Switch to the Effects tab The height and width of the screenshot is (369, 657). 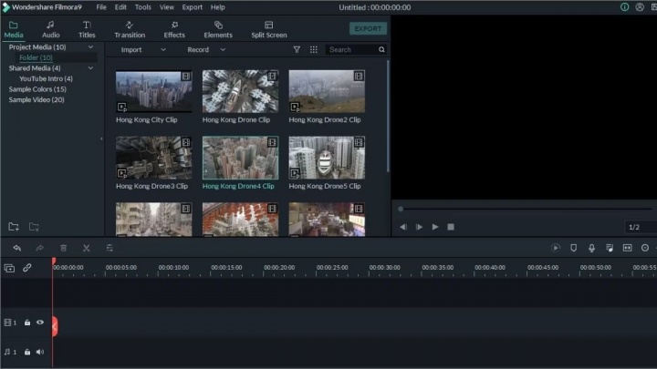[174, 30]
